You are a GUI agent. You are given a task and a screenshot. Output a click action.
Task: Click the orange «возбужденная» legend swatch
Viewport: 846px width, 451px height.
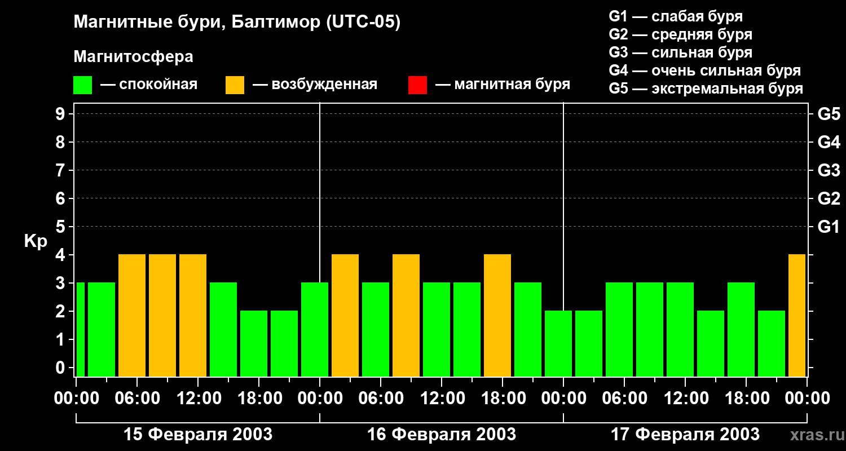(x=235, y=85)
